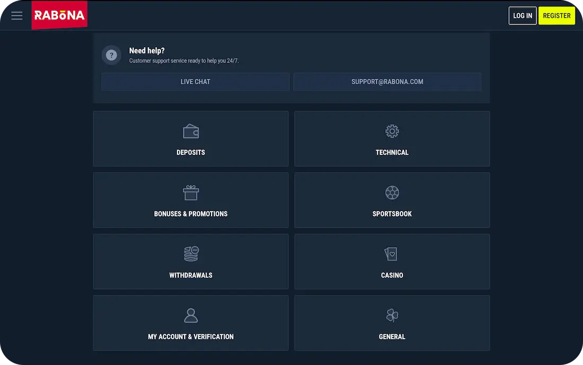The image size is (583, 365).
Task: Click the wallet icon for Deposits
Action: pos(191,131)
